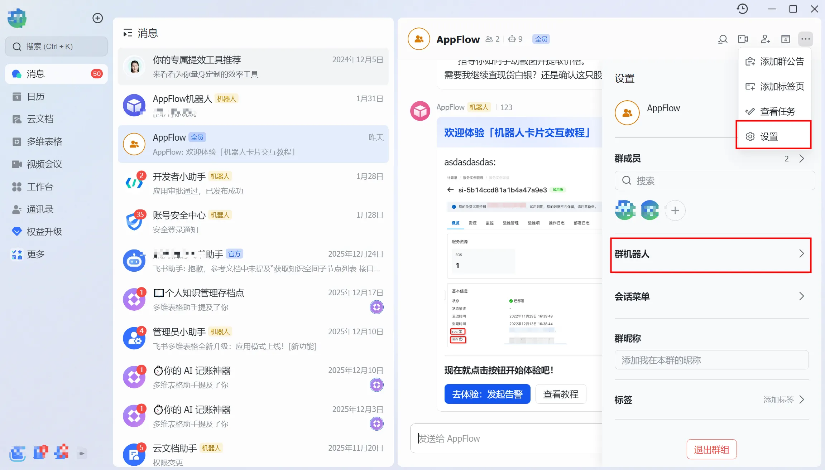
Task: Click the chat search magnifier icon
Action: pos(723,39)
